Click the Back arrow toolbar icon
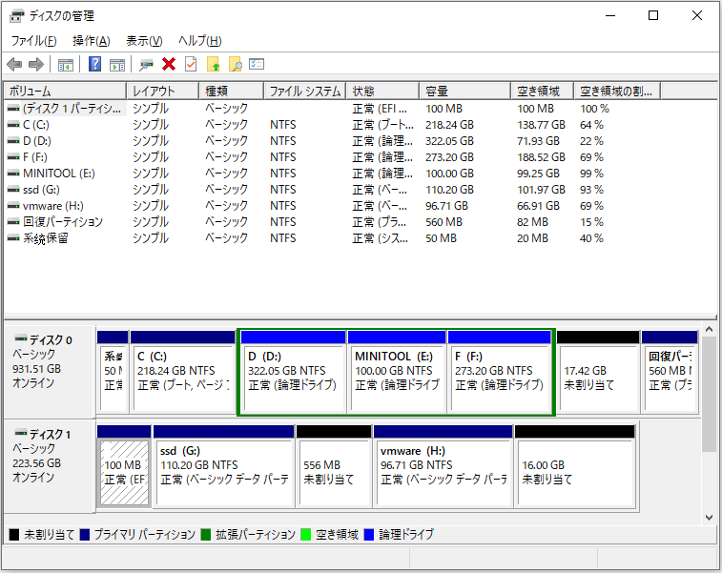The image size is (722, 573). 14,65
